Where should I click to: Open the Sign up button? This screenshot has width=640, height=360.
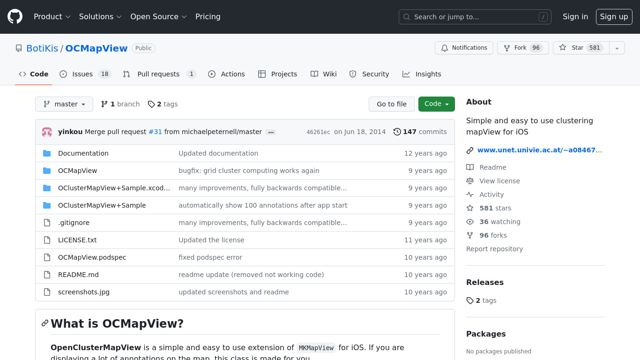[x=614, y=17]
